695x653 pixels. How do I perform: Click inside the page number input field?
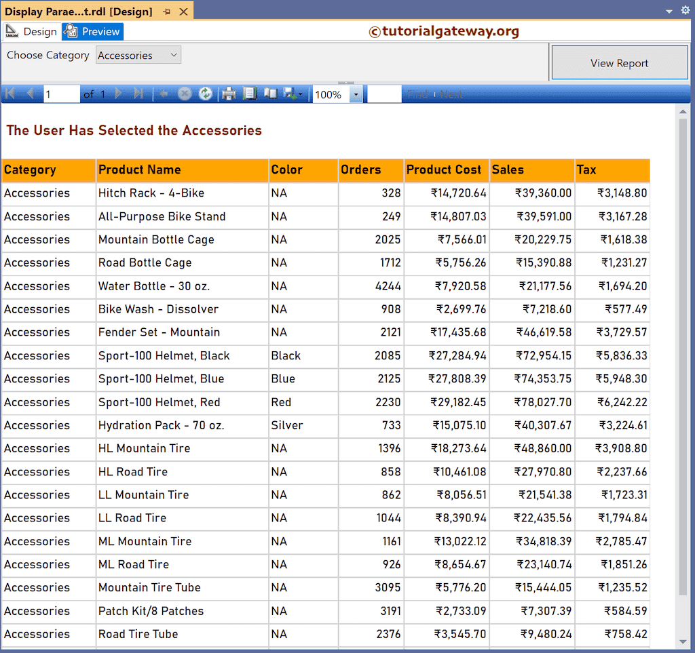click(61, 94)
